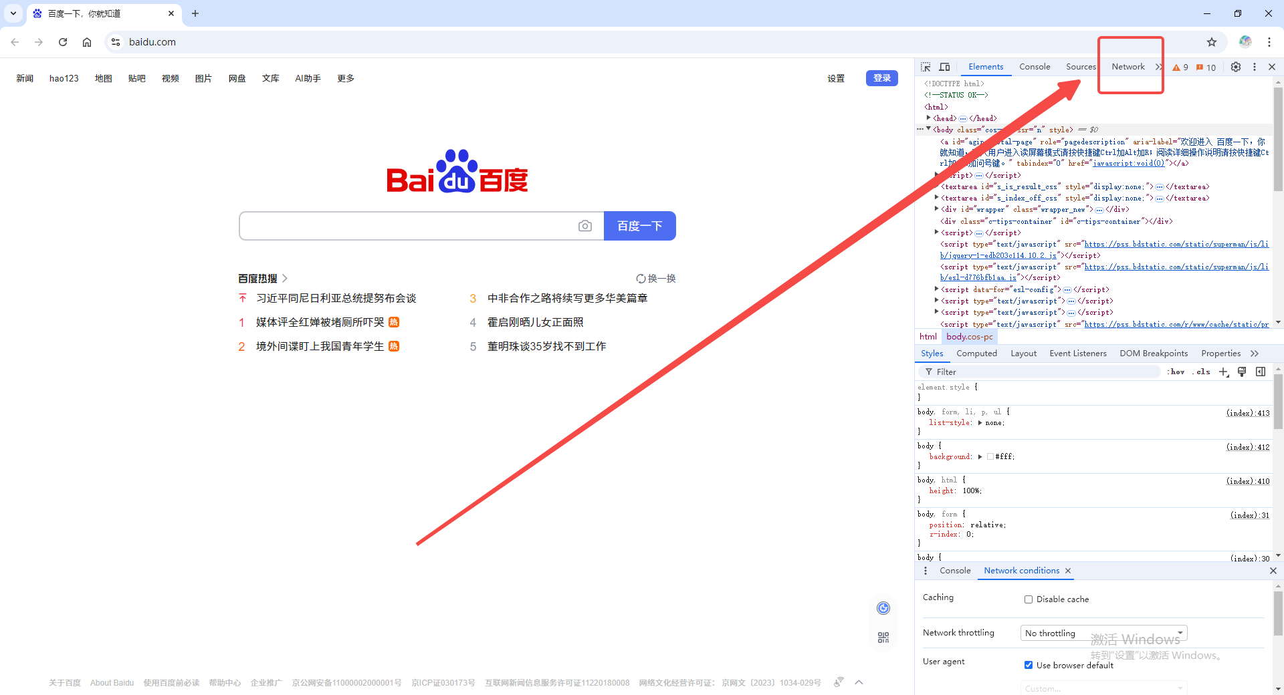Reload the page
The width and height of the screenshot is (1284, 695).
pos(63,42)
